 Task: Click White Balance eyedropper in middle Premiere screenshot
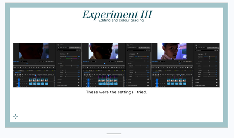pos(137,54)
